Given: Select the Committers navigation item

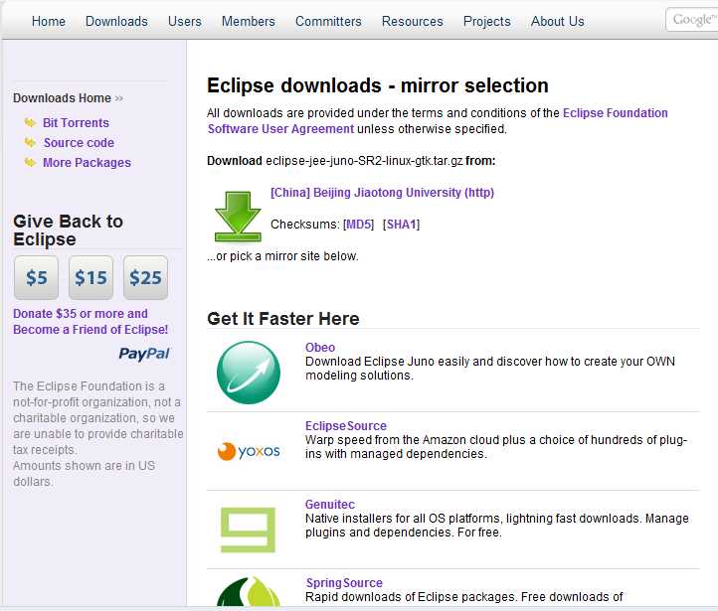Looking at the screenshot, I should 328,22.
